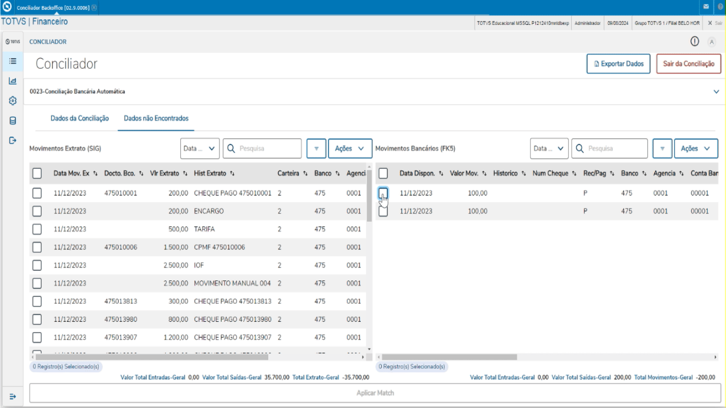Viewport: 726px width, 408px height.
Task: Click the mail envelope icon in title bar
Action: [706, 7]
